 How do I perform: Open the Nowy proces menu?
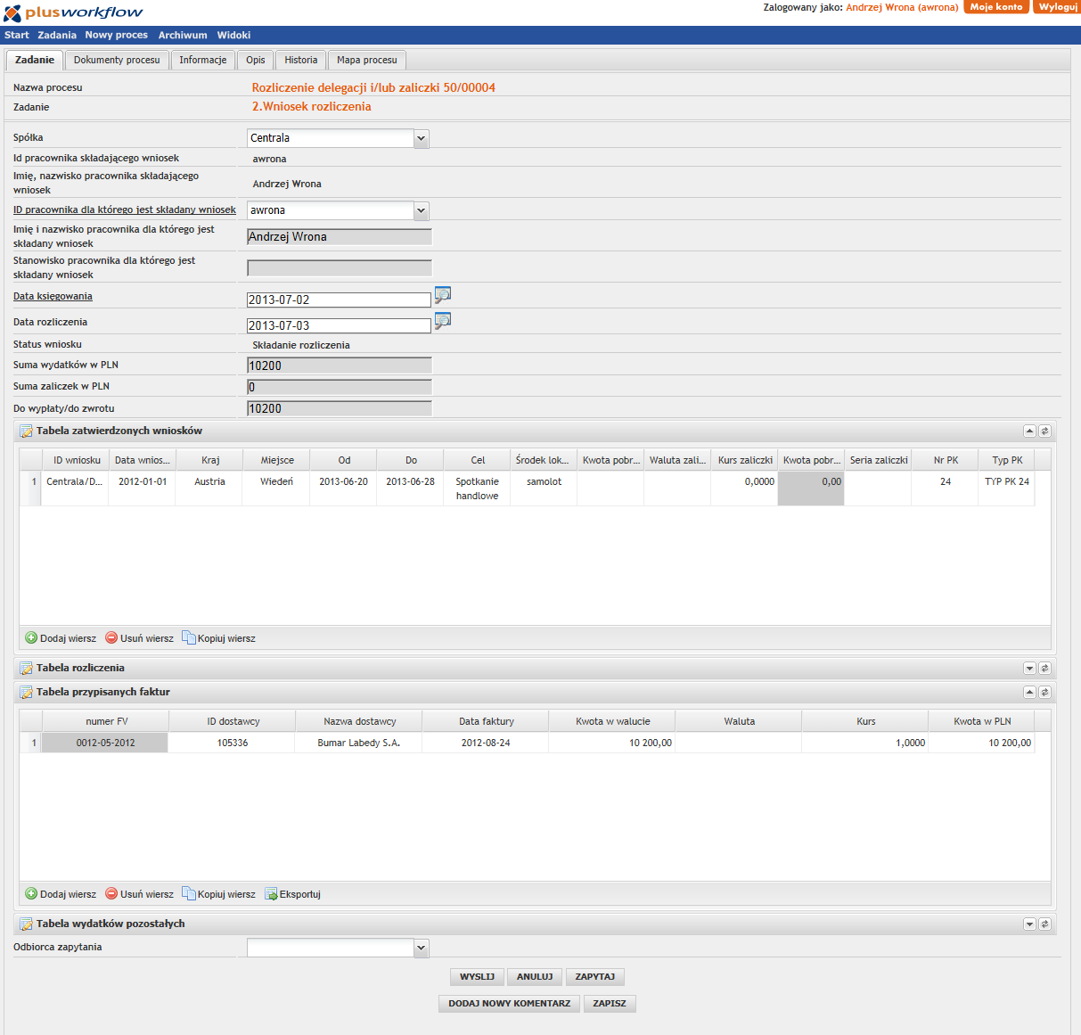(x=116, y=36)
